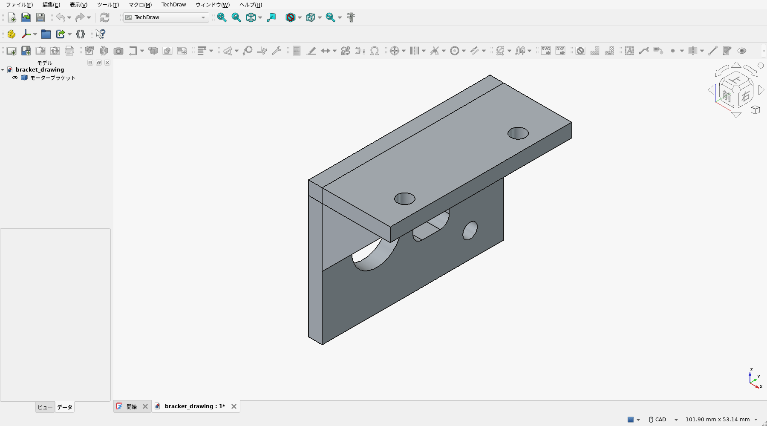Expand hidden toolbar items chevron
The image size is (767, 426).
764,51
